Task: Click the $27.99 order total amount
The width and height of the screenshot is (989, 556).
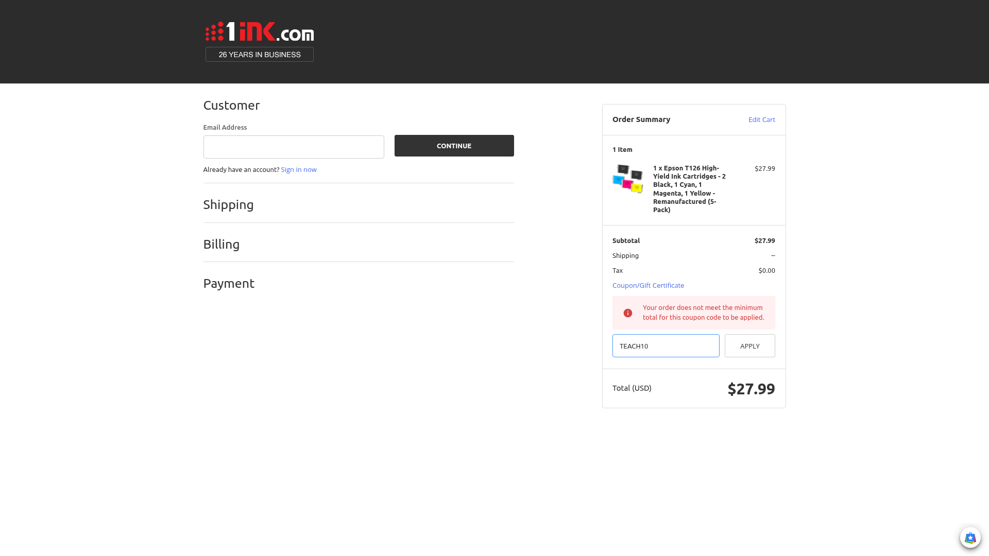Action: pos(751,389)
